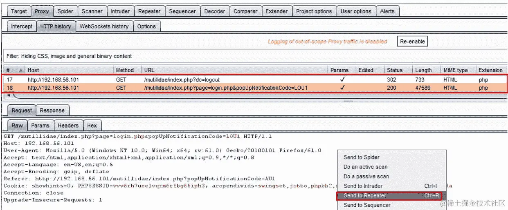Open the Alerts tab
508x210 pixels.
[387, 11]
